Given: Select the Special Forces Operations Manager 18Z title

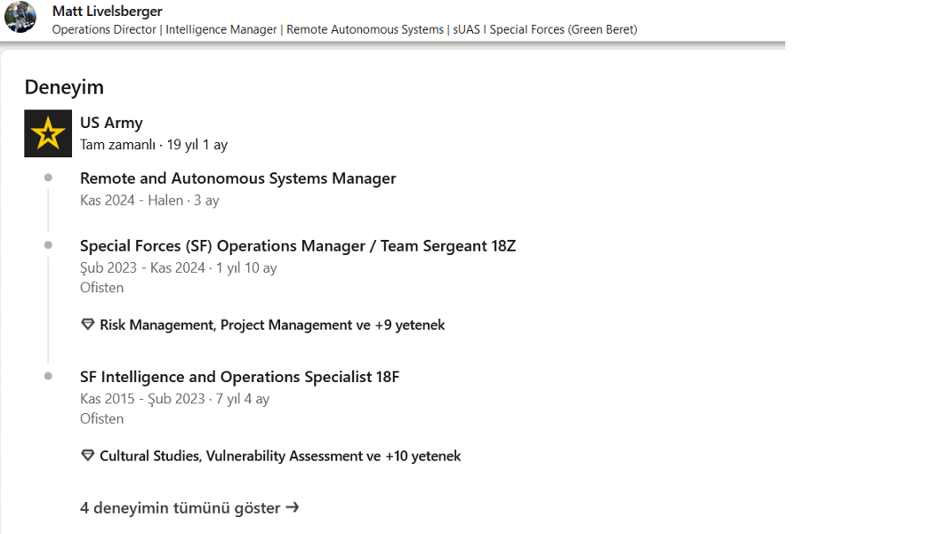Looking at the screenshot, I should (x=297, y=246).
